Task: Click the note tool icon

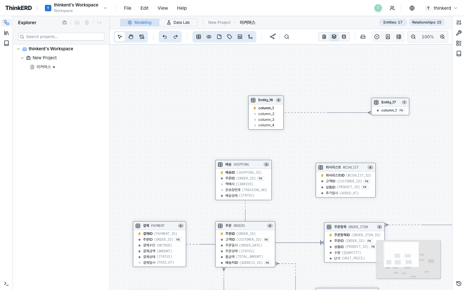Action: [x=219, y=37]
